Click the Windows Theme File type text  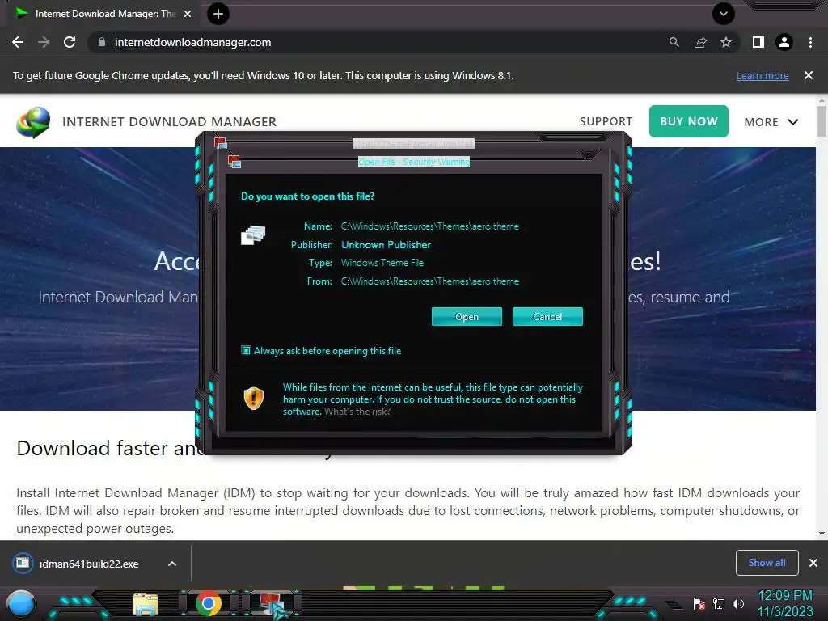coord(382,263)
